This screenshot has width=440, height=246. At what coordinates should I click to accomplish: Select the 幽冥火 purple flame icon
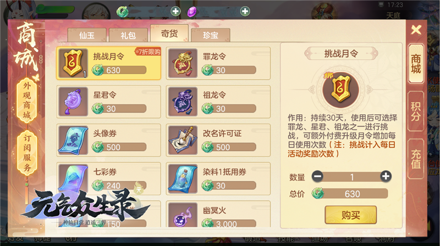(183, 215)
